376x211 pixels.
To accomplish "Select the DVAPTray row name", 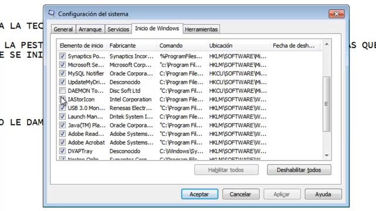I will point(80,151).
